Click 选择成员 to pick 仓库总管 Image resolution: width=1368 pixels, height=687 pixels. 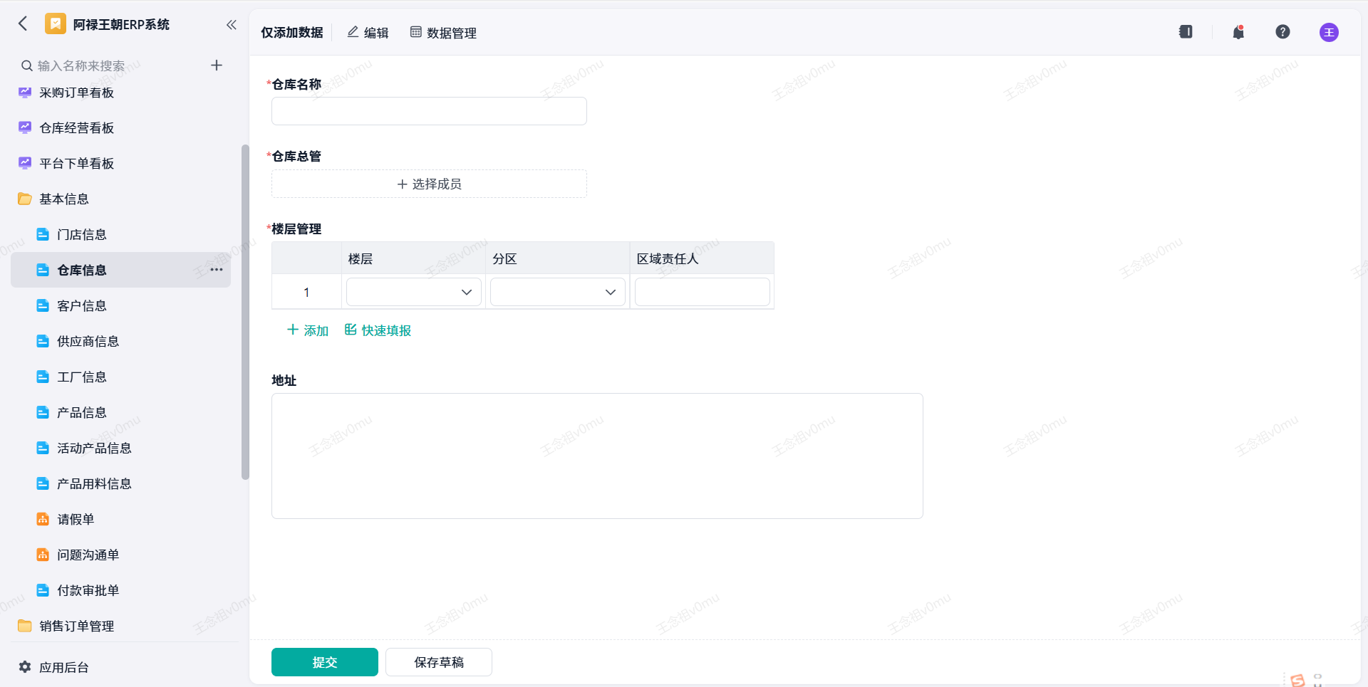pos(429,184)
